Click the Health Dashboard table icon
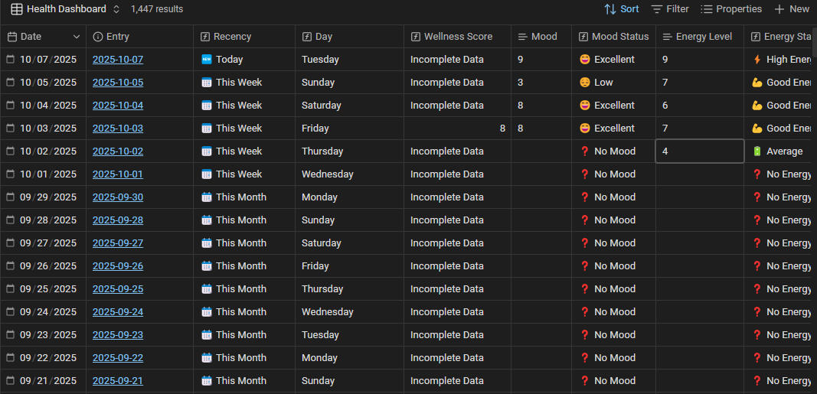 pyautogui.click(x=16, y=9)
